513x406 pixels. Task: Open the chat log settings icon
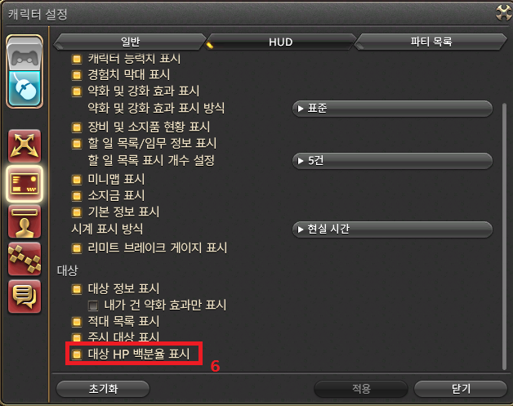(25, 297)
